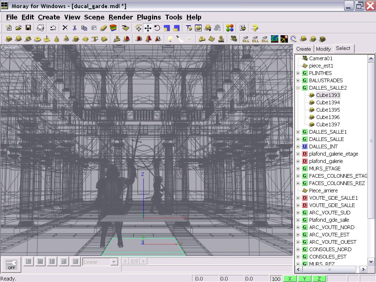
Task: Collapse the DALLES_SALLE2 group
Action: (298, 88)
